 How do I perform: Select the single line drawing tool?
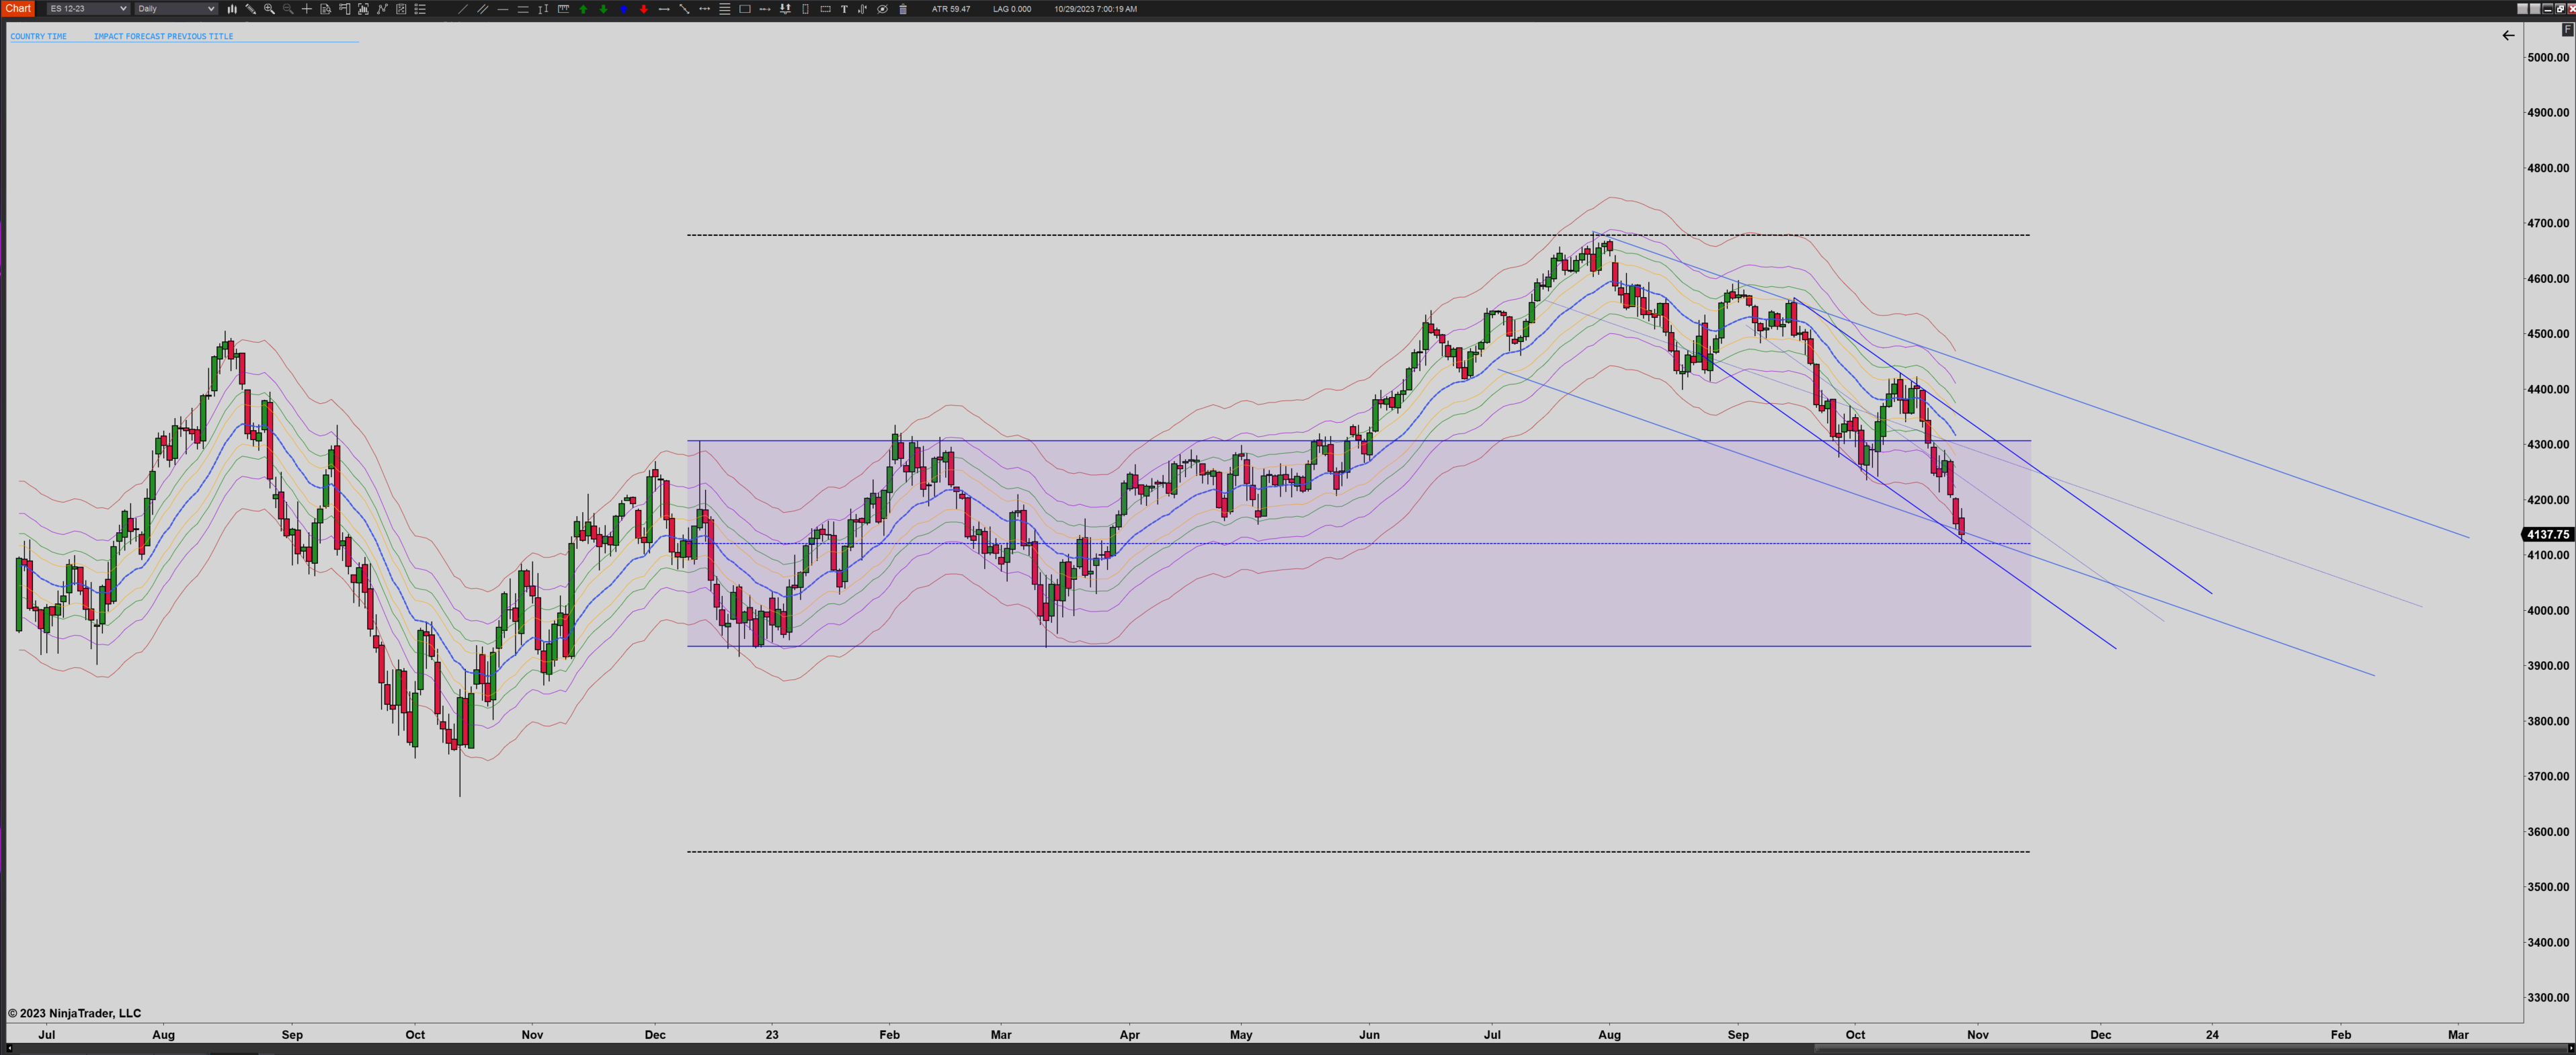click(x=463, y=9)
